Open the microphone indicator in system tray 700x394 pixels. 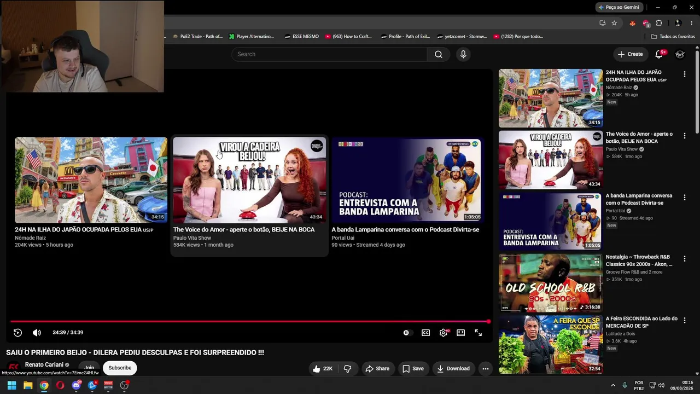point(625,385)
